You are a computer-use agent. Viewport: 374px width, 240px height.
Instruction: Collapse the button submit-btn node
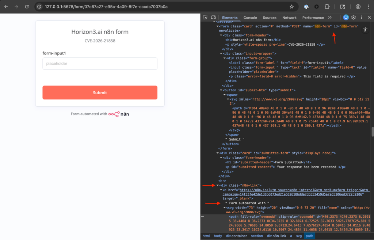221,90
